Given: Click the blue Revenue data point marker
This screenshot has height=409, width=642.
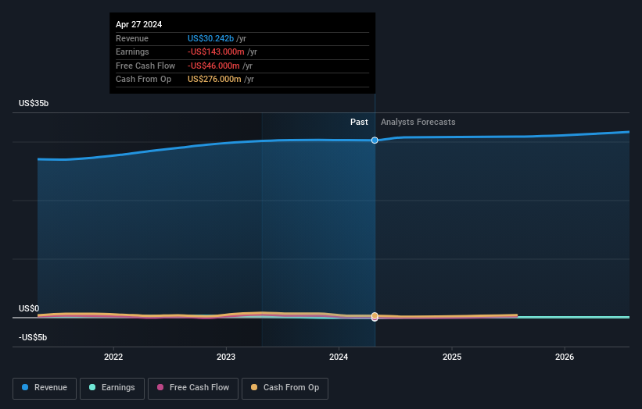Looking at the screenshot, I should [375, 140].
